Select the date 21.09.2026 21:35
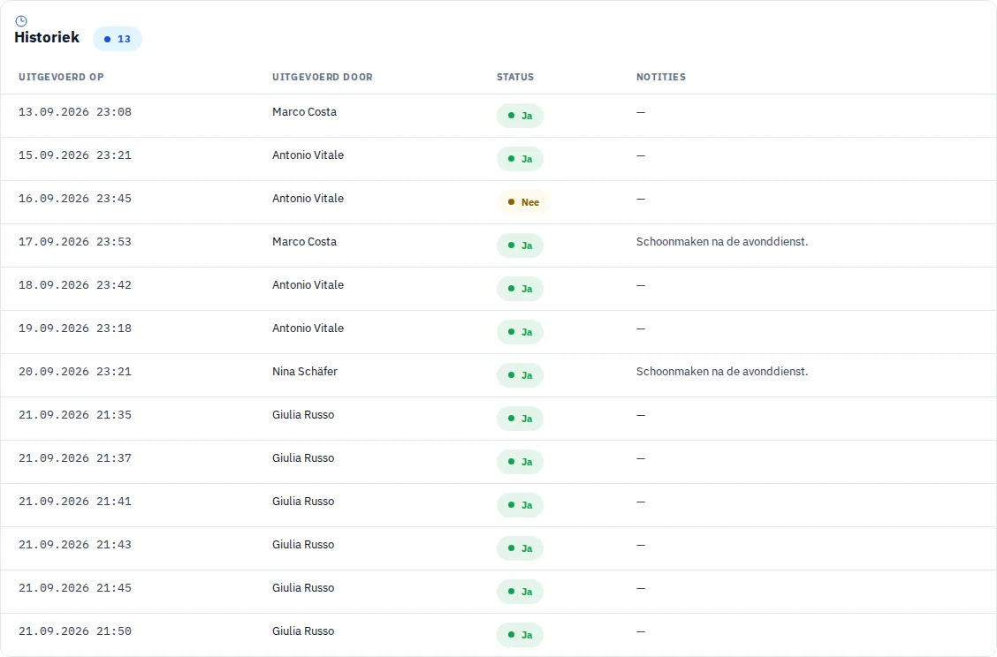Image resolution: width=997 pixels, height=657 pixels. coord(75,414)
